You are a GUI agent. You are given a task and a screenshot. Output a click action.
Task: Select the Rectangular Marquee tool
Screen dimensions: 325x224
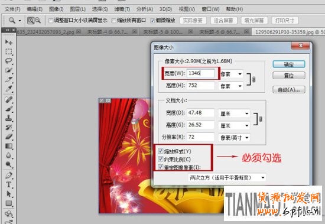(x=8, y=51)
